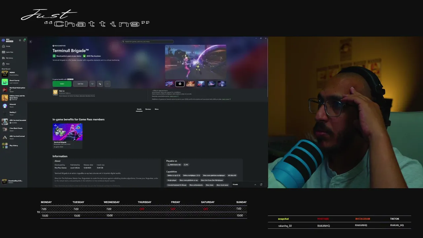Click the 'Pew Pew Games' developer name
Image resolution: width=423 pixels, height=238 pixels.
point(60,168)
